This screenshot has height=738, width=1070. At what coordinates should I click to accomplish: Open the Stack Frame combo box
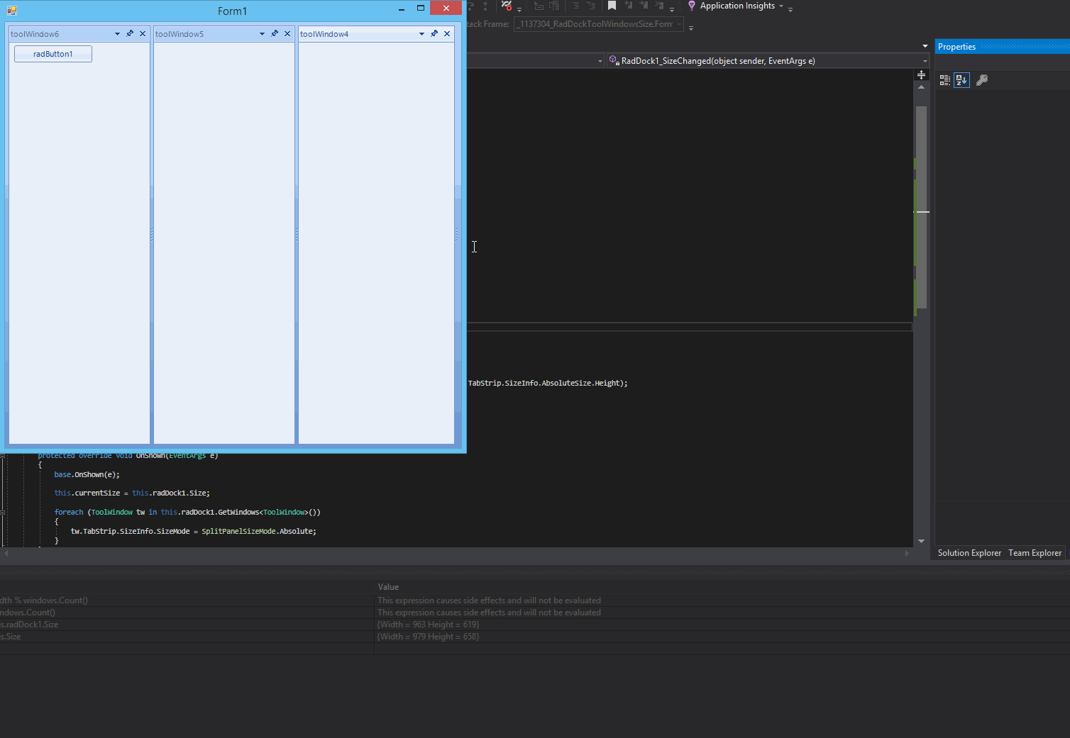pos(599,24)
